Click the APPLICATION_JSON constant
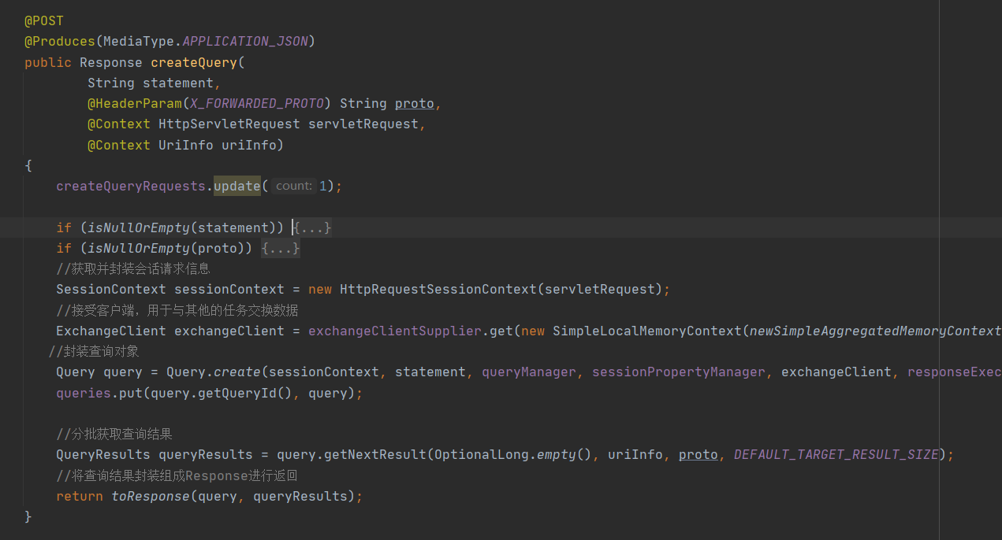The height and width of the screenshot is (540, 1002). (x=245, y=42)
